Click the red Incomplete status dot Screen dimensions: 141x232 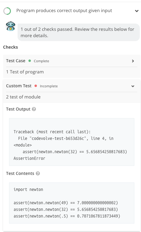[36, 86]
